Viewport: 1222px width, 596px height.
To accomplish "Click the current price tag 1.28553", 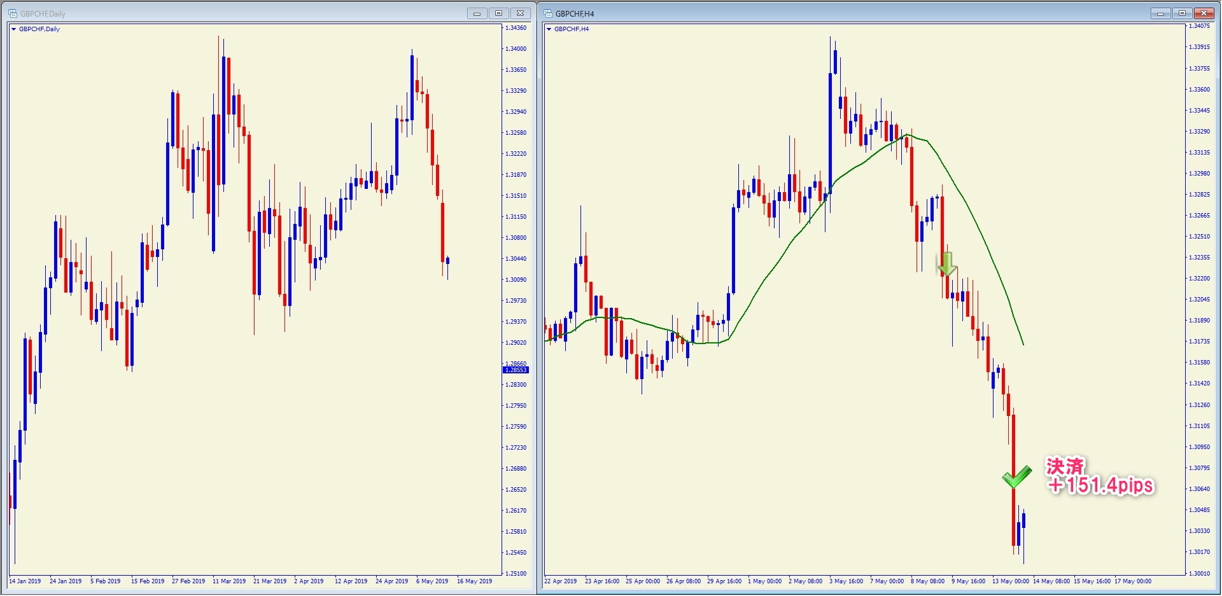I will point(516,370).
